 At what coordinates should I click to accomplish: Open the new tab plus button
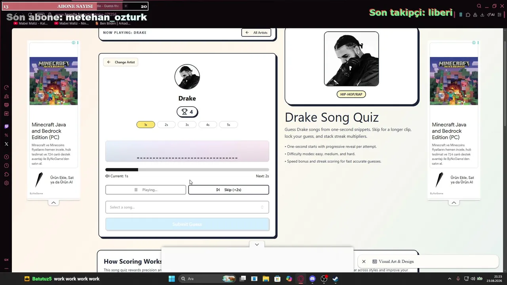click(126, 6)
